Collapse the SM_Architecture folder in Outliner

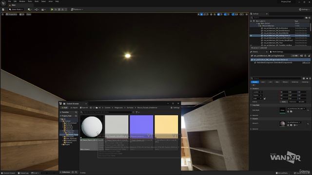click(259, 26)
